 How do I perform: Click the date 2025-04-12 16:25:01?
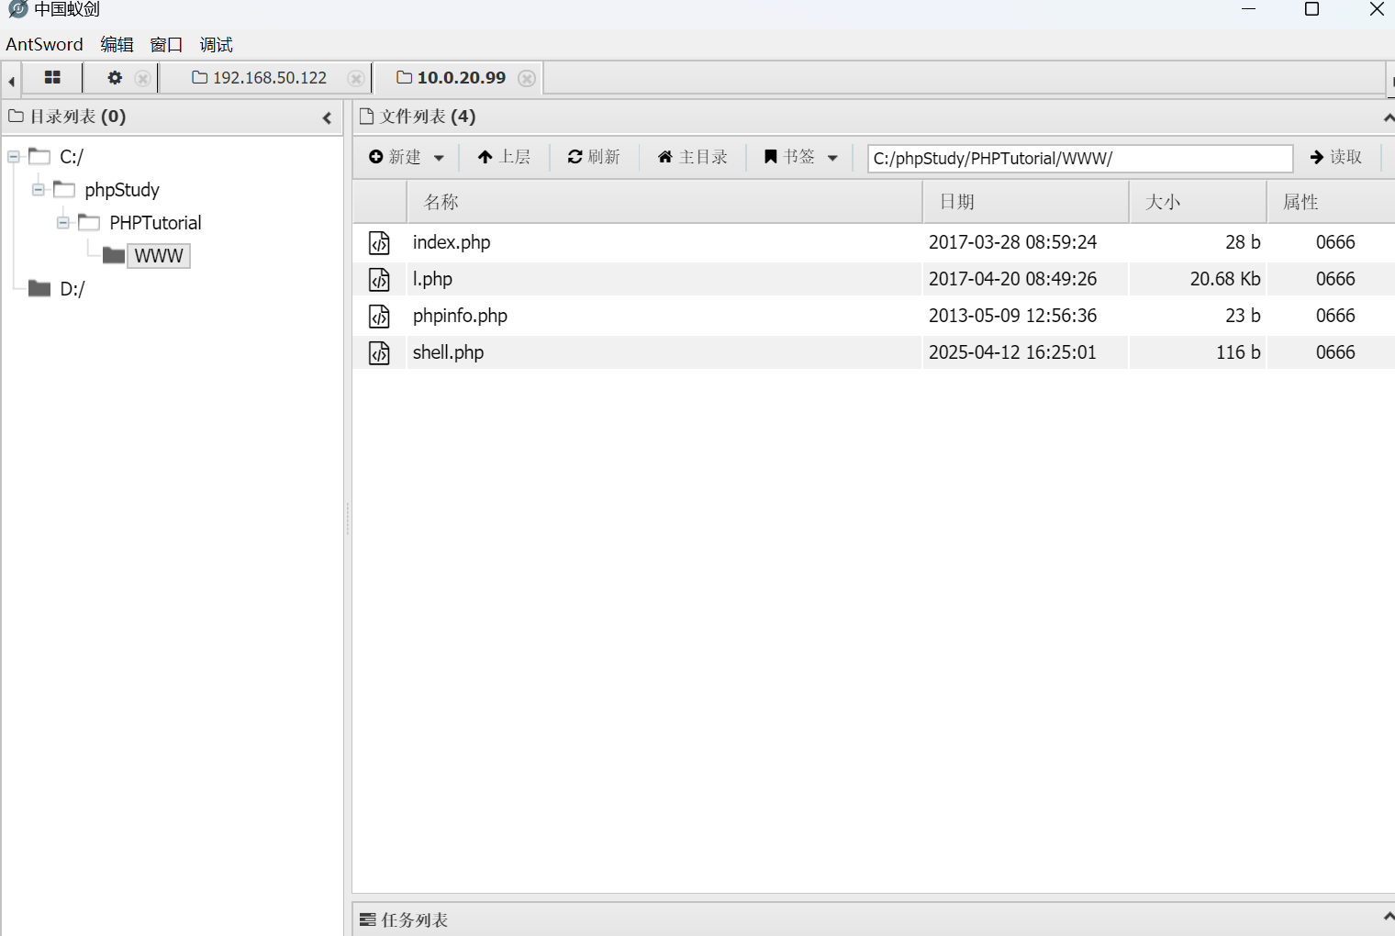(1012, 352)
